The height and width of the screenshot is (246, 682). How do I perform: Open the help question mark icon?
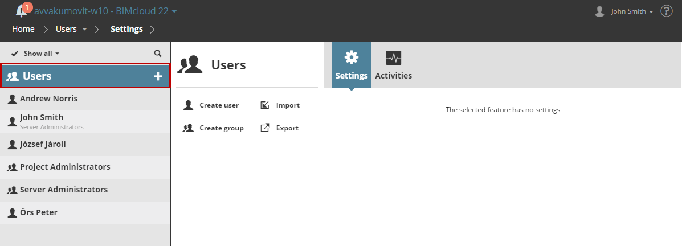point(667,11)
